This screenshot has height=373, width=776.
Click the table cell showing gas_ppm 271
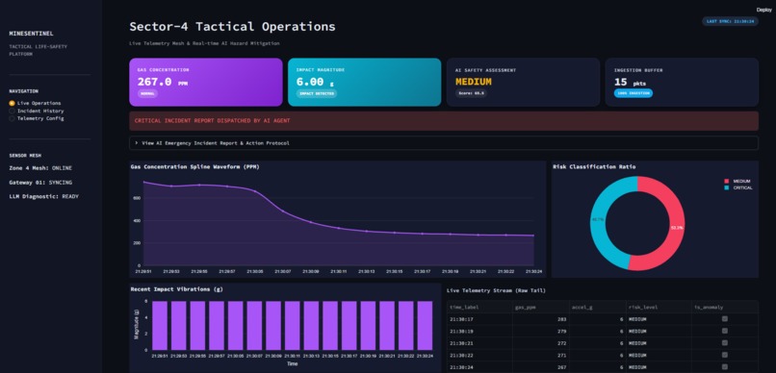click(x=540, y=355)
